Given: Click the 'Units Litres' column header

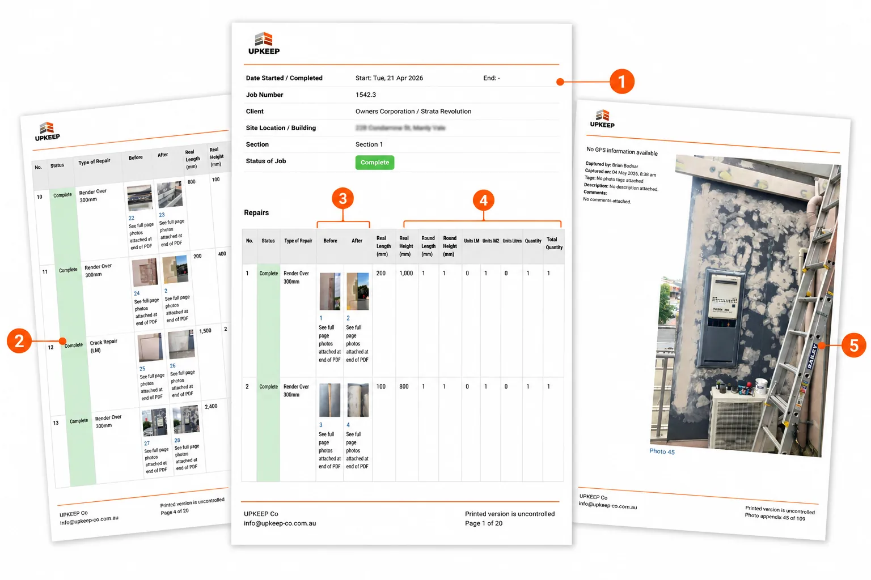Looking at the screenshot, I should [512, 241].
